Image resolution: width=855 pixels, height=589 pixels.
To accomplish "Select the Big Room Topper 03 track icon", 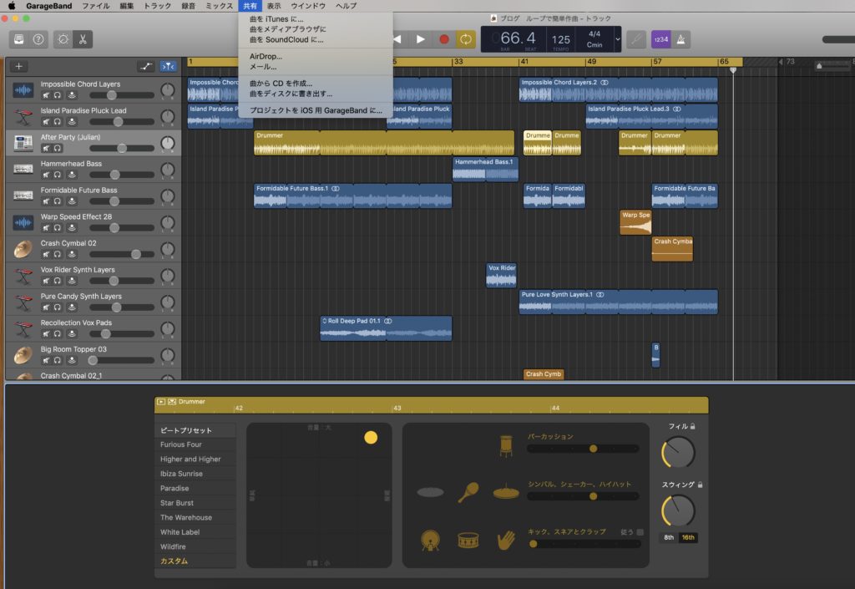I will click(23, 356).
